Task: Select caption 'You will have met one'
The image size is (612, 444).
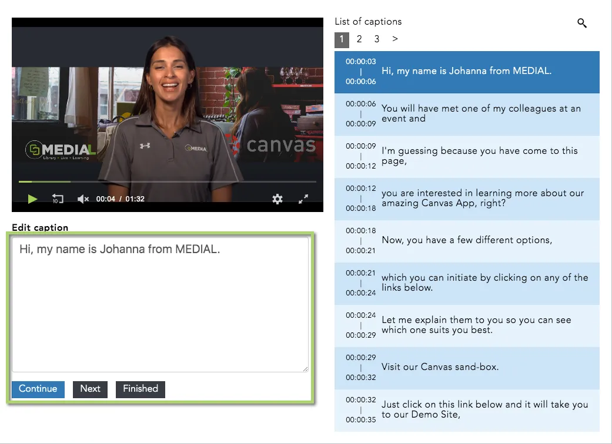Action: tap(467, 114)
